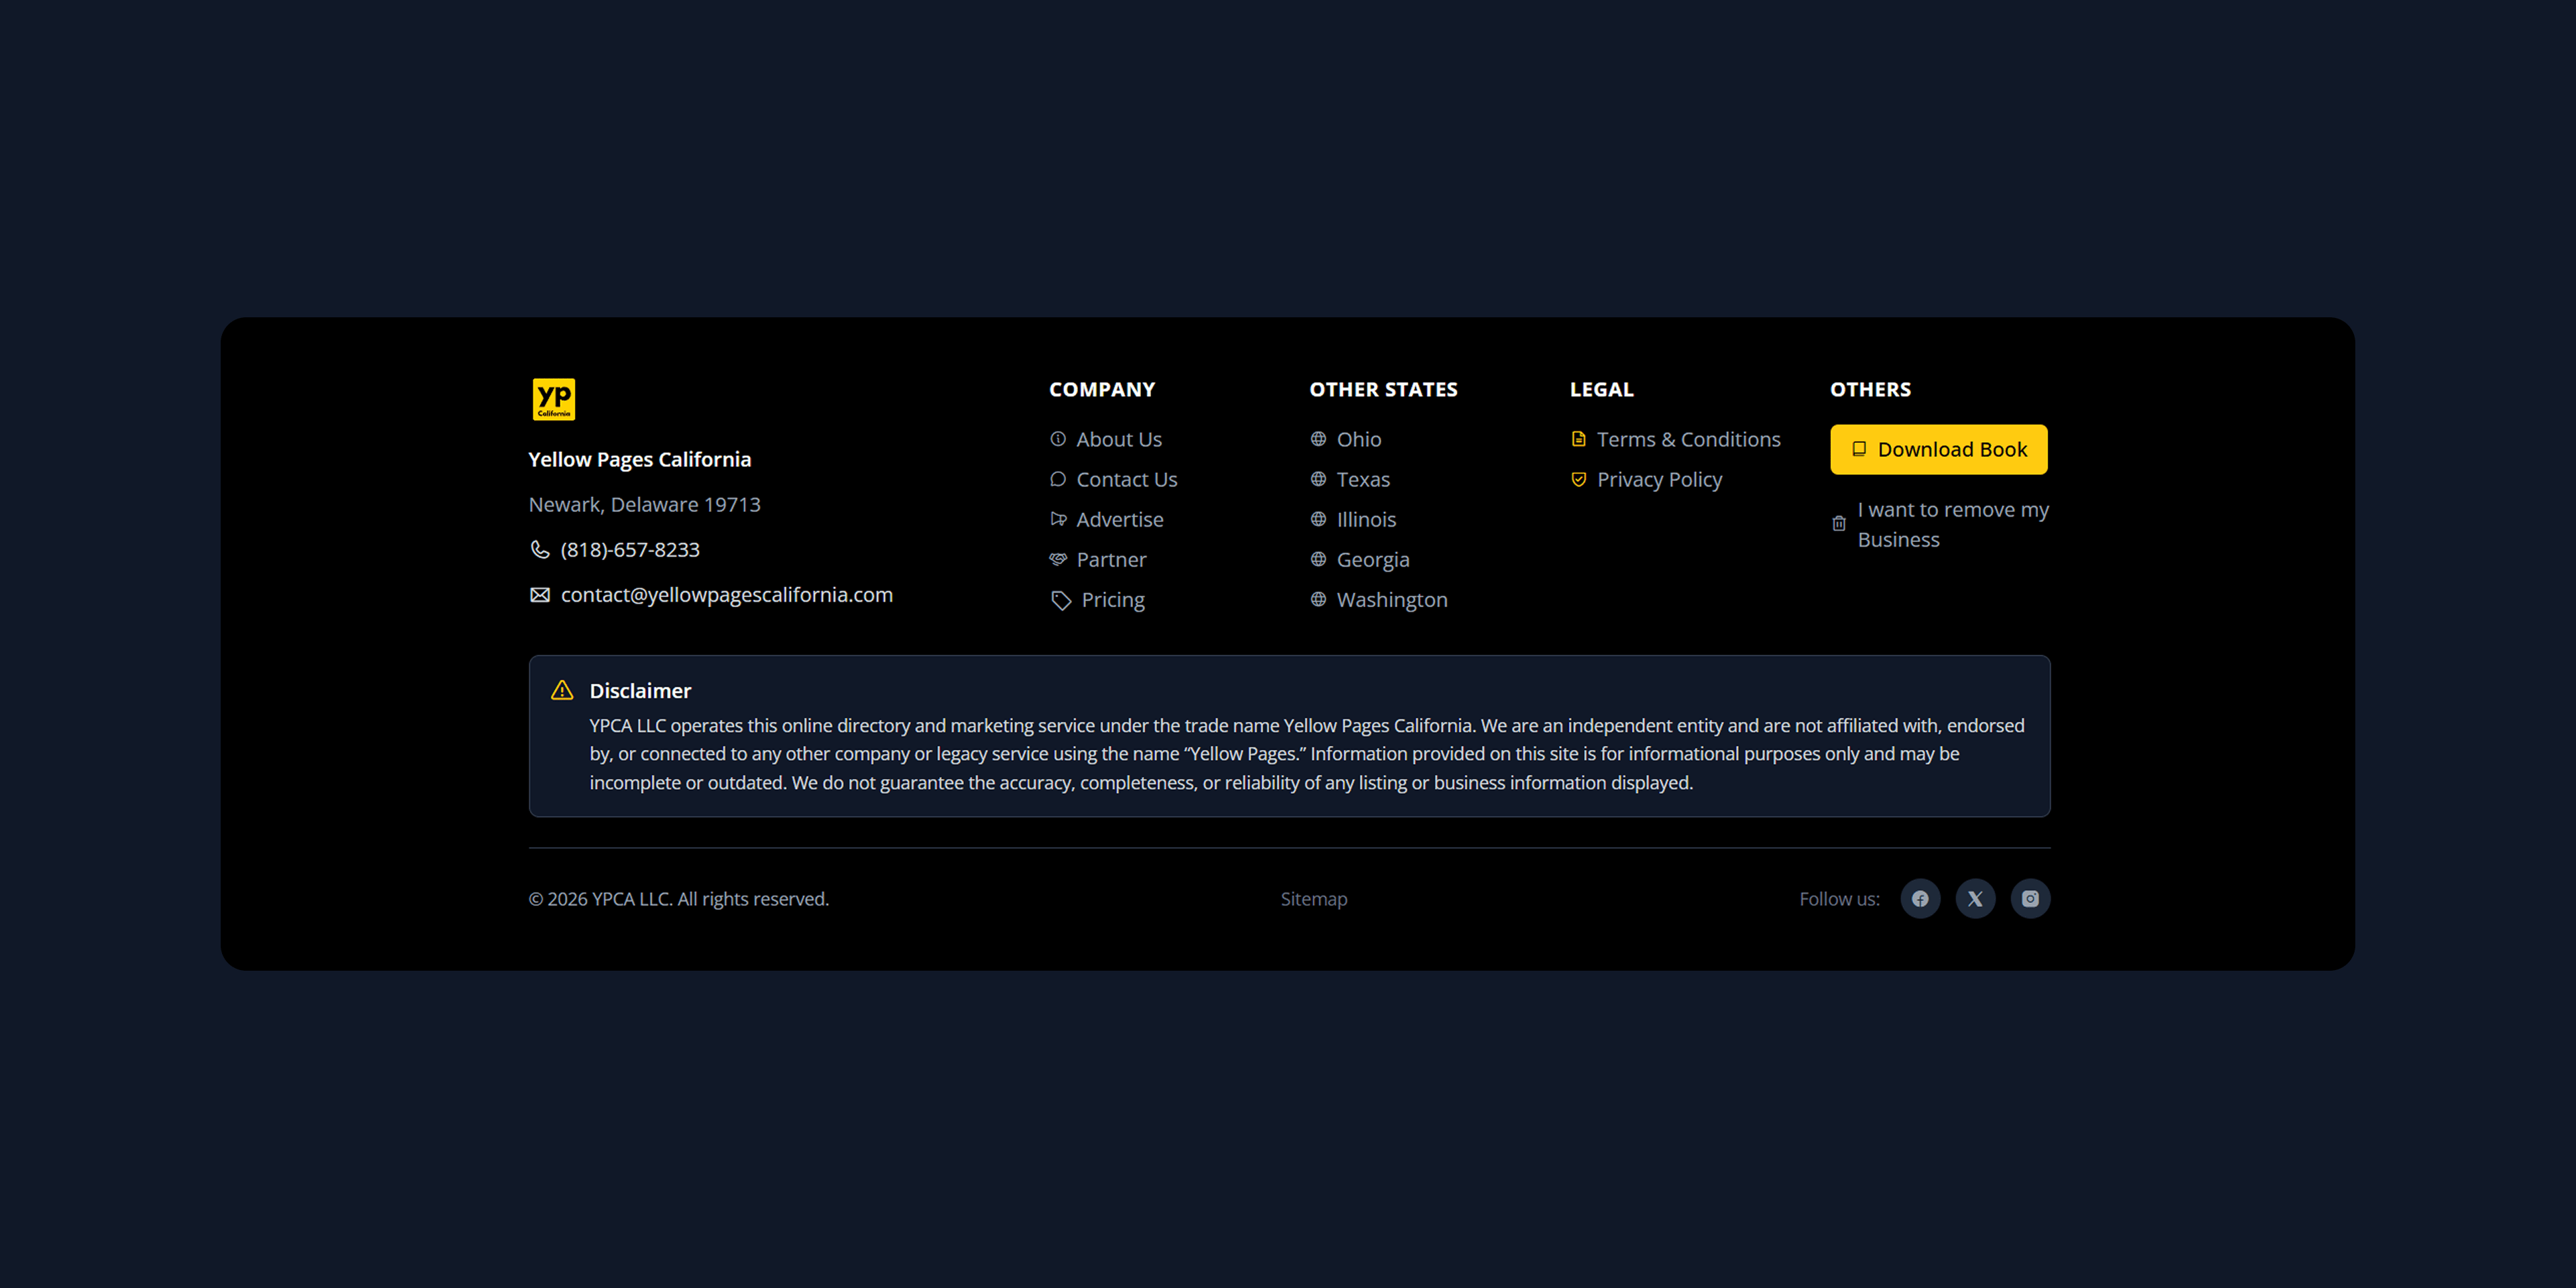Click the 'Yellow Pages California' title text
2576x1288 pixels.
(639, 459)
